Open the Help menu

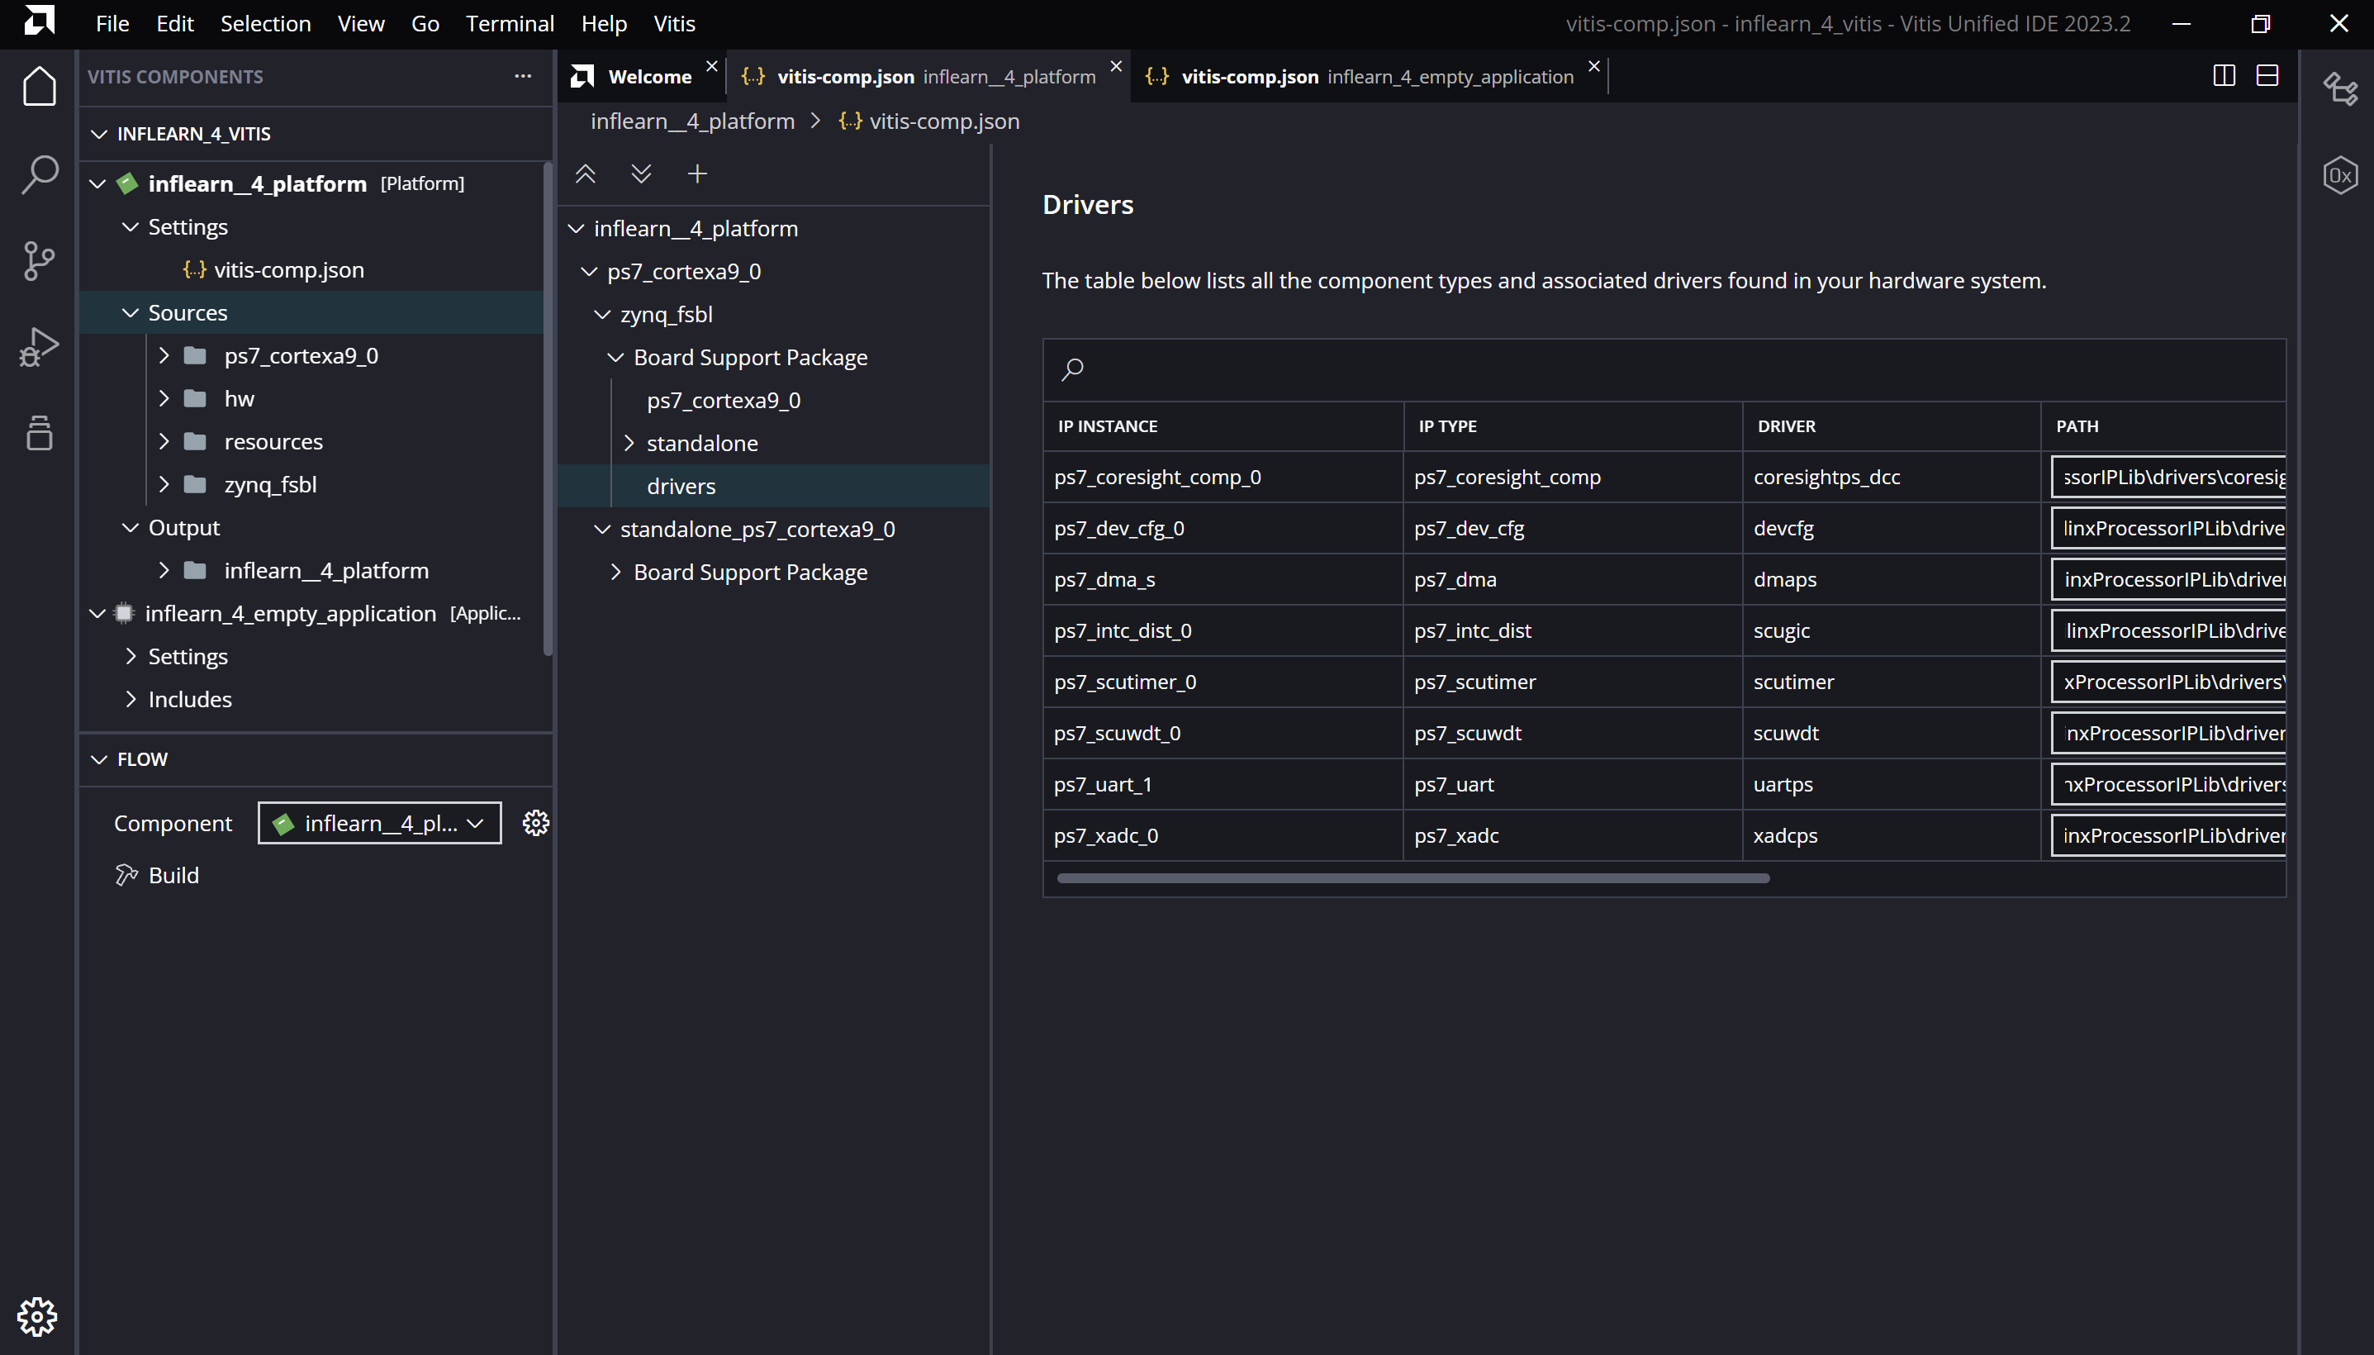tap(604, 23)
